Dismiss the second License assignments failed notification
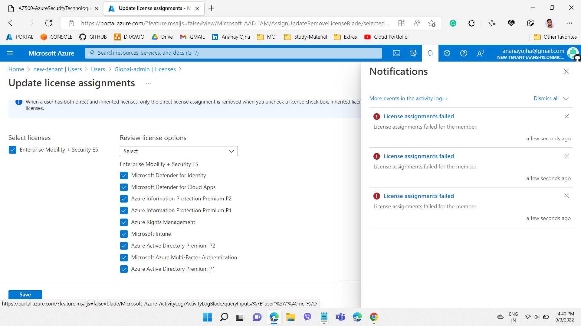581x326 pixels. click(x=566, y=156)
